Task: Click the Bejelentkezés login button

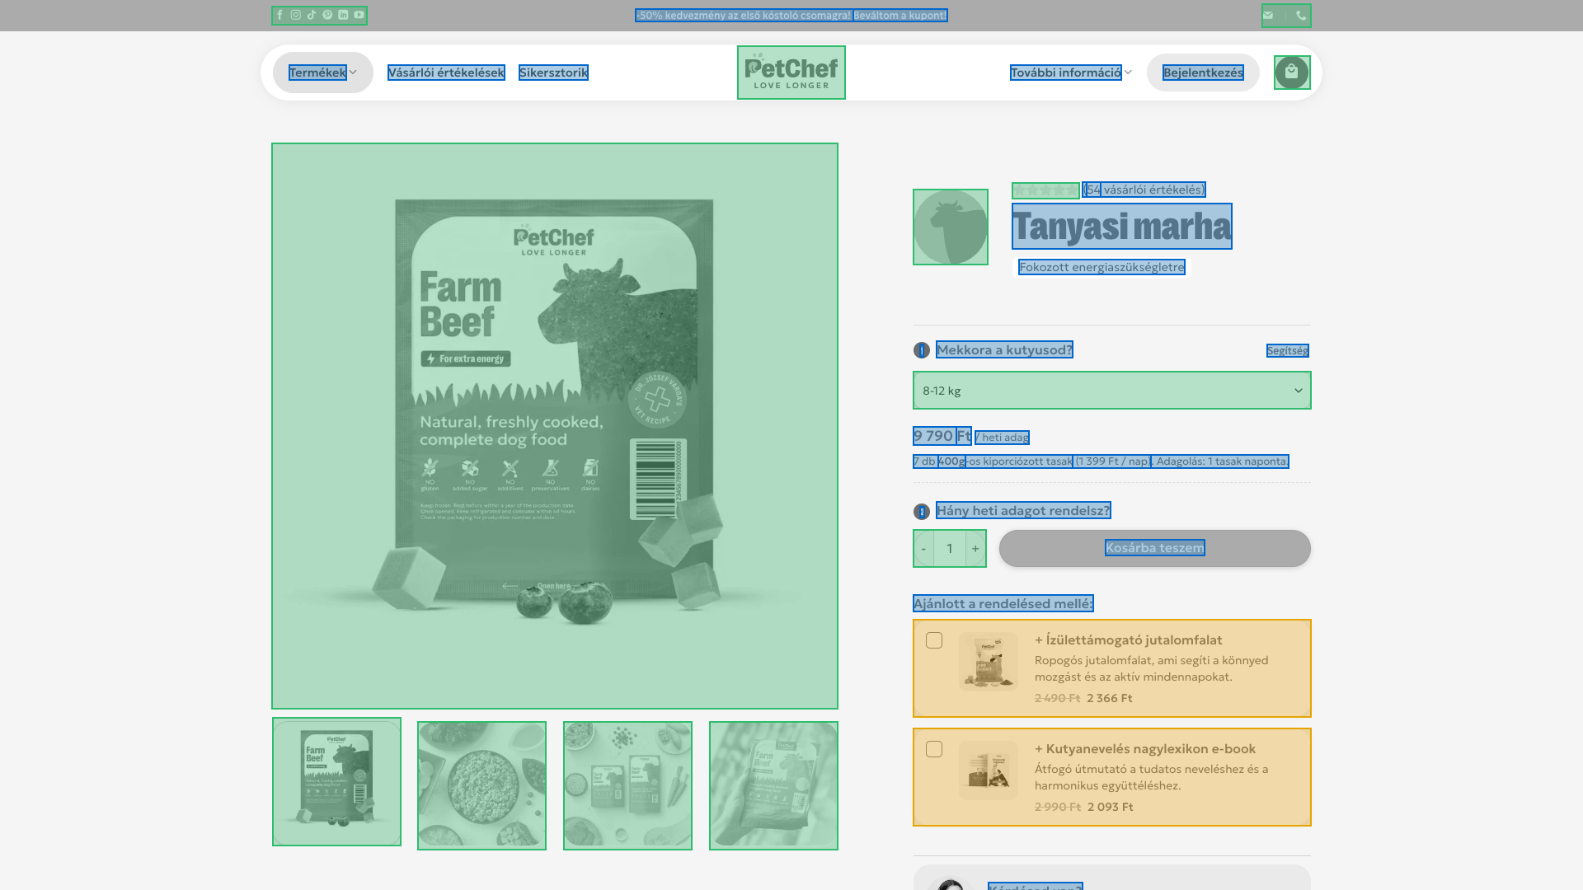Action: click(1203, 73)
